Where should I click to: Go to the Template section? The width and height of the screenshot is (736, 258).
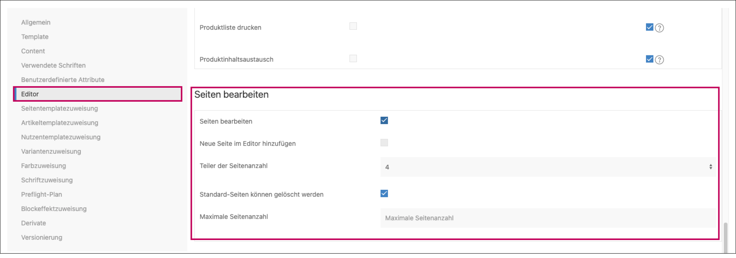coord(35,37)
